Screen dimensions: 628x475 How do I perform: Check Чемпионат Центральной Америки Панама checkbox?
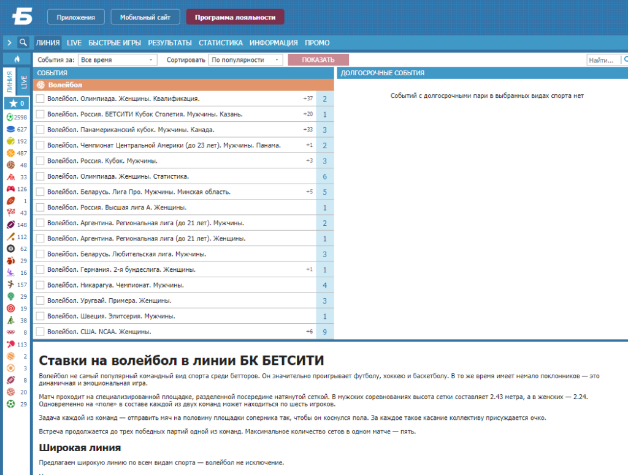40,145
